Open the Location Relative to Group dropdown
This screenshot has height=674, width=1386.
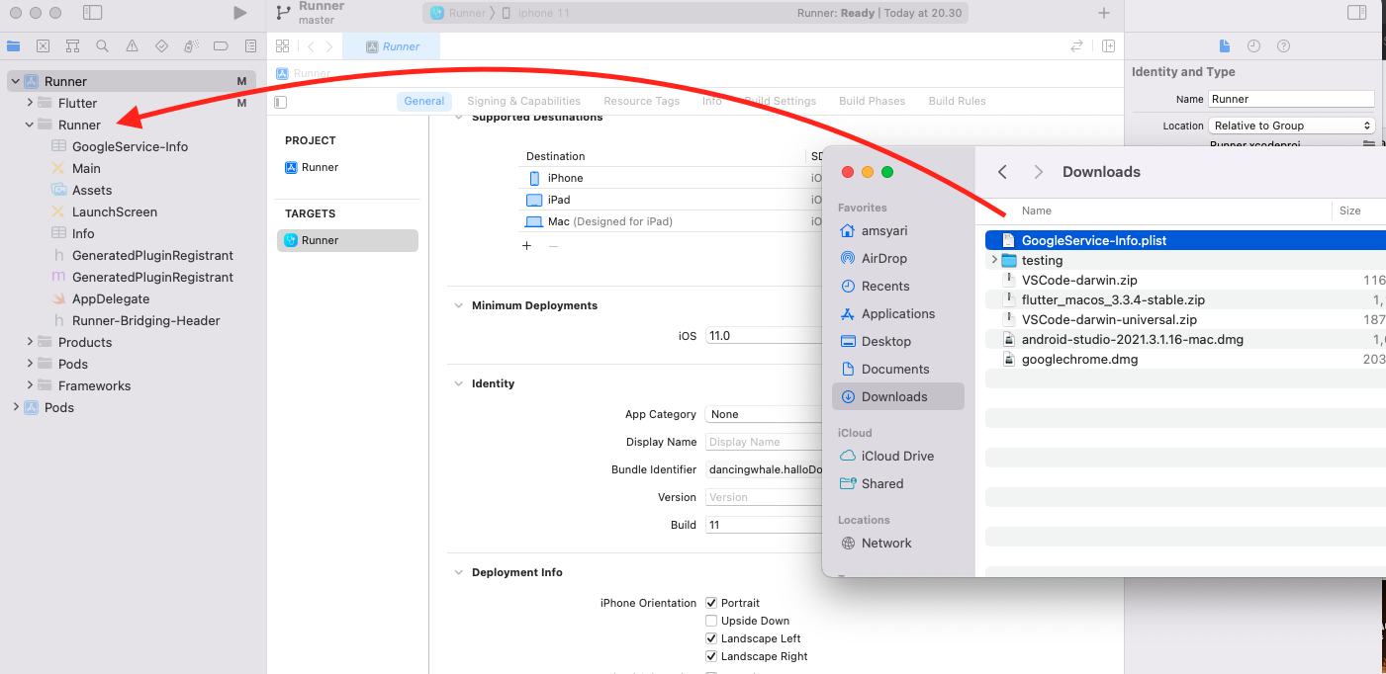tap(1291, 126)
